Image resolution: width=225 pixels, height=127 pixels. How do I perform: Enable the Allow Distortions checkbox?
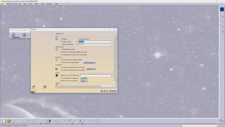pyautogui.click(x=61, y=44)
